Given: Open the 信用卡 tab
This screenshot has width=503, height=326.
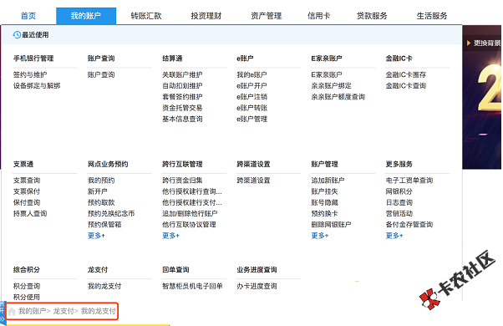Looking at the screenshot, I should click(318, 16).
